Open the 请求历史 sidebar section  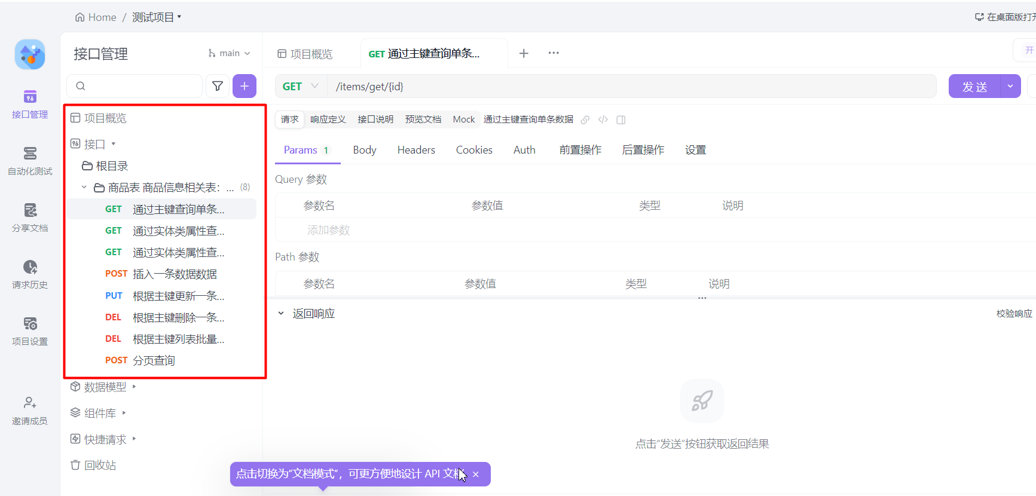coord(30,274)
